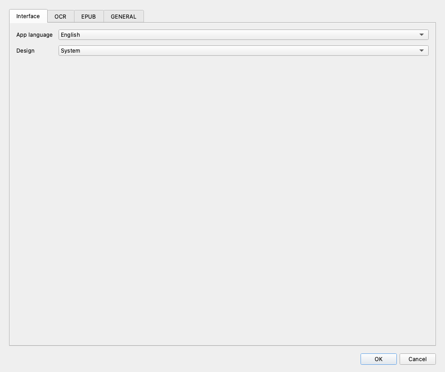Confirm settings with OK button
The width and height of the screenshot is (445, 372).
(379, 359)
